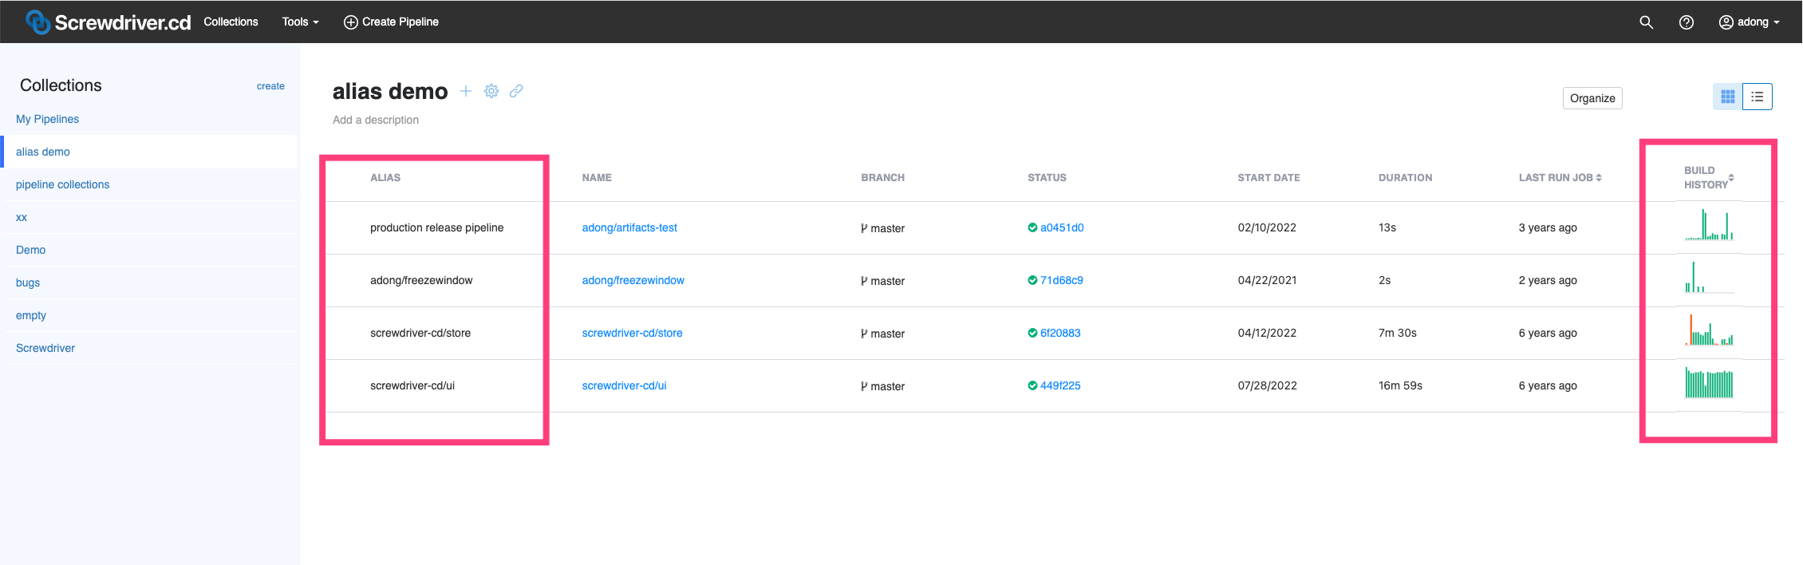Click the screwdriver-cd/store alias cell
This screenshot has width=1803, height=565.
click(x=420, y=333)
